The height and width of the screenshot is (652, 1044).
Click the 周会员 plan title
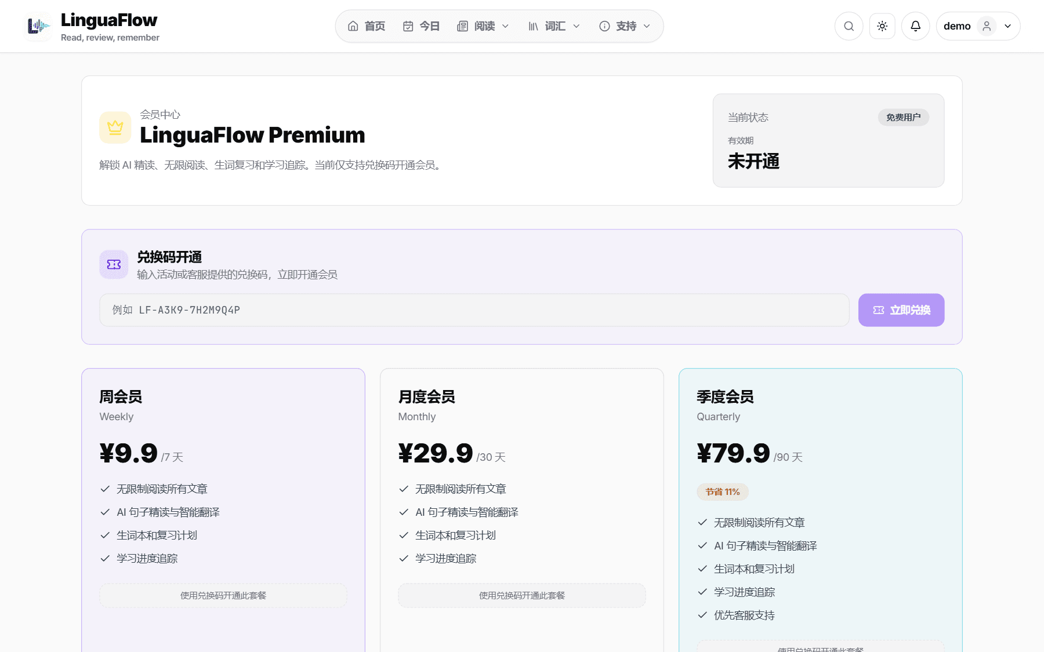coord(121,397)
